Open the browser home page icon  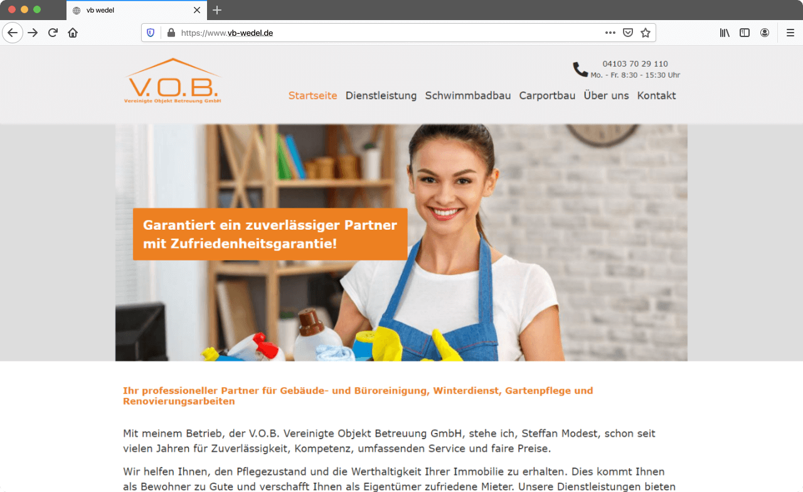(x=73, y=33)
